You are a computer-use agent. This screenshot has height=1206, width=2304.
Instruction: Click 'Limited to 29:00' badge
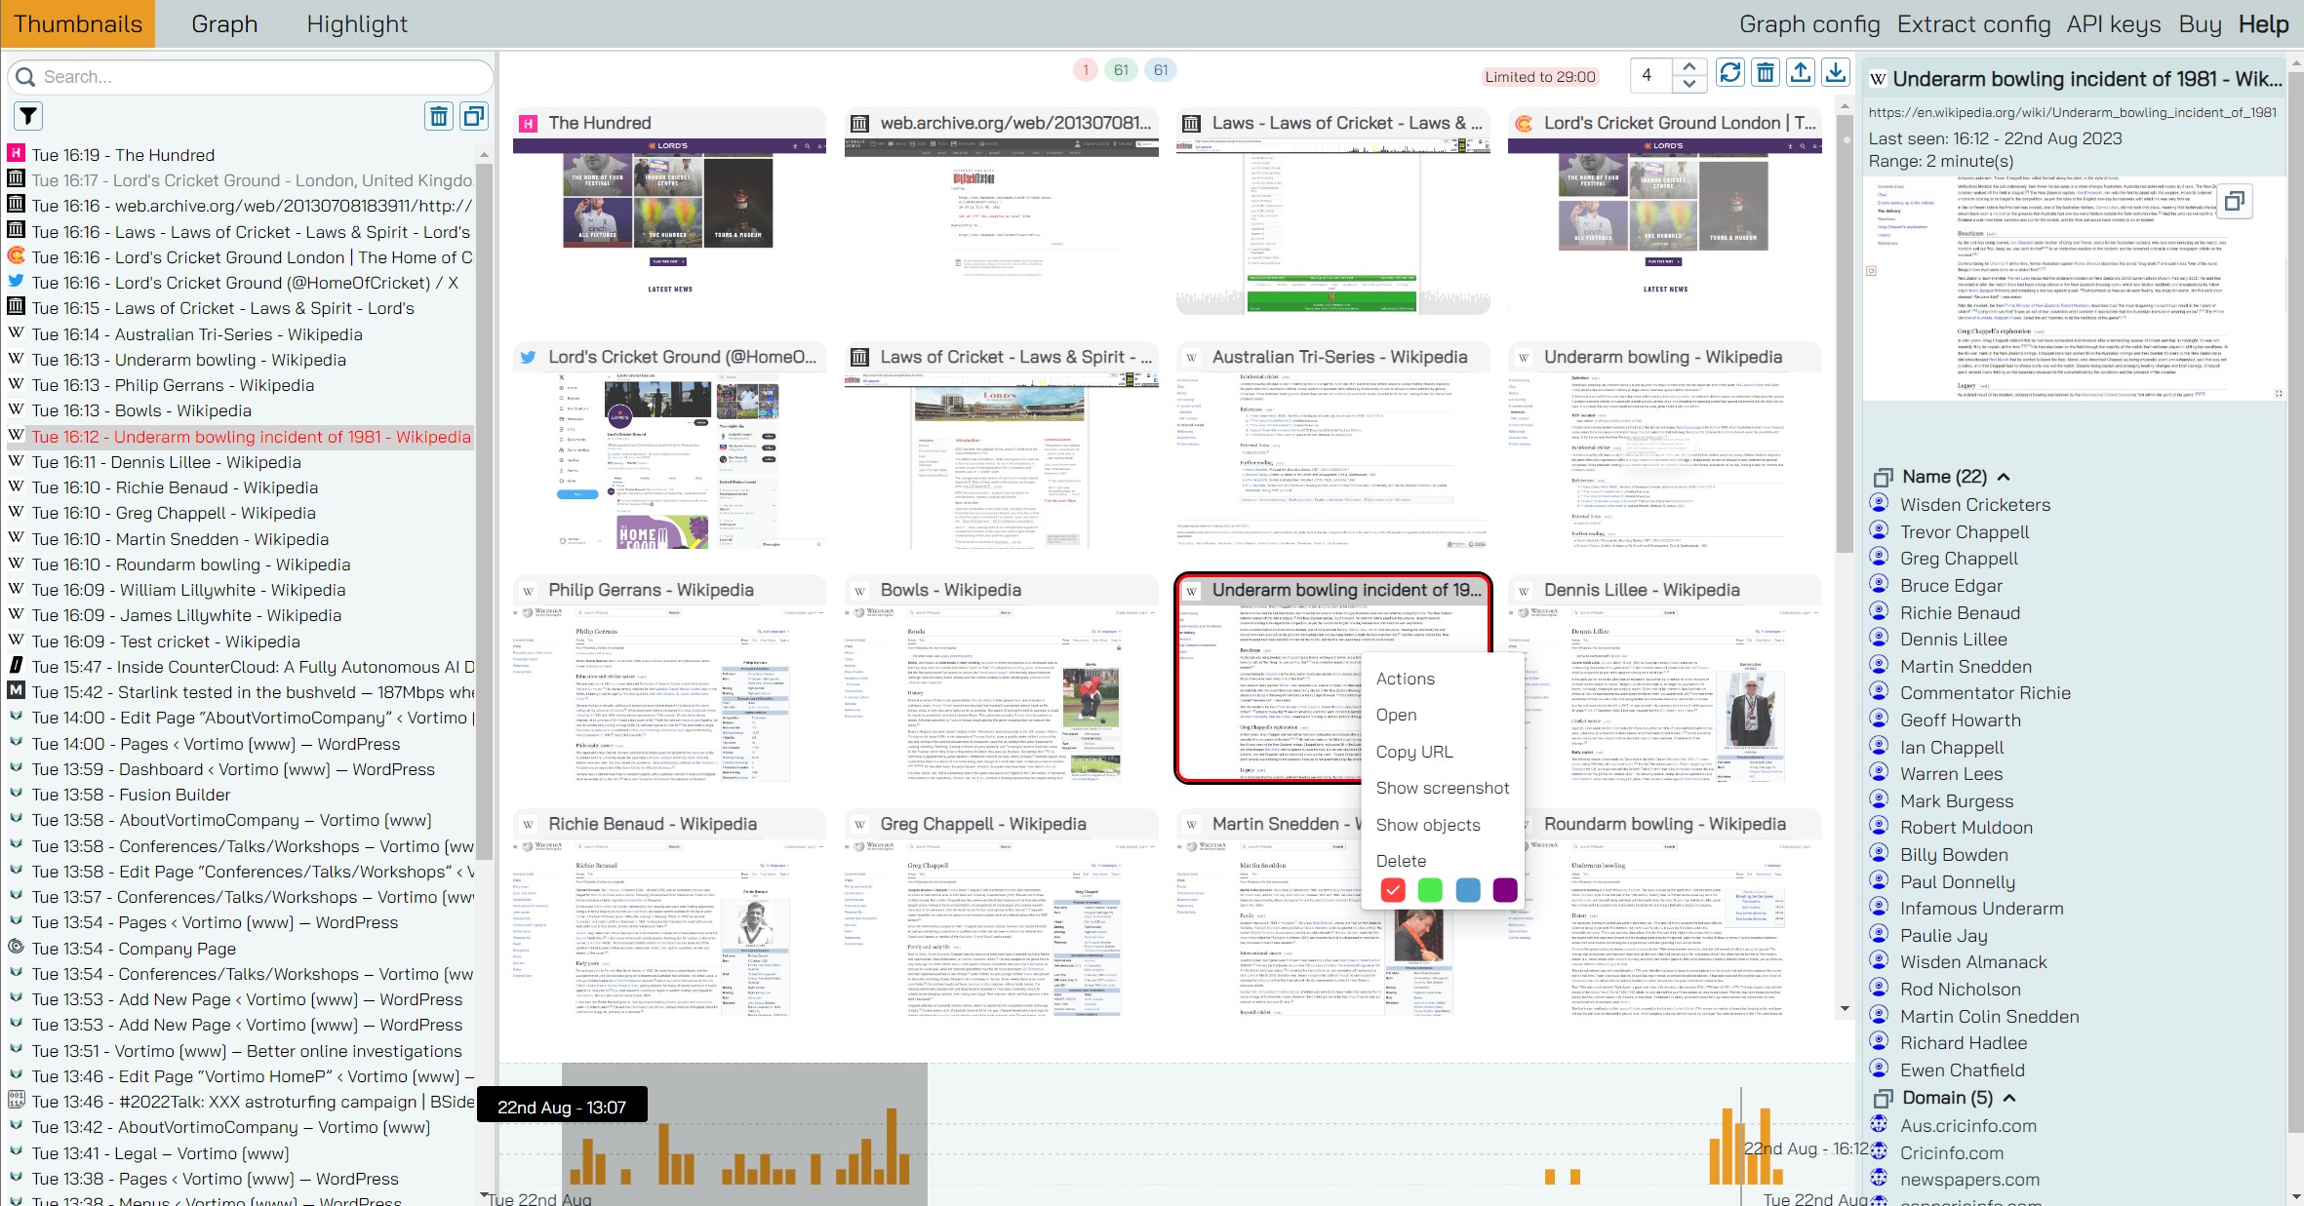[x=1540, y=77]
